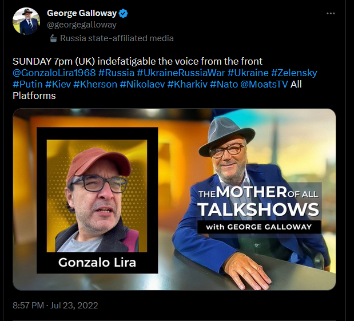Open the #Zelensky hashtag
354x321 pixels.
294,73
